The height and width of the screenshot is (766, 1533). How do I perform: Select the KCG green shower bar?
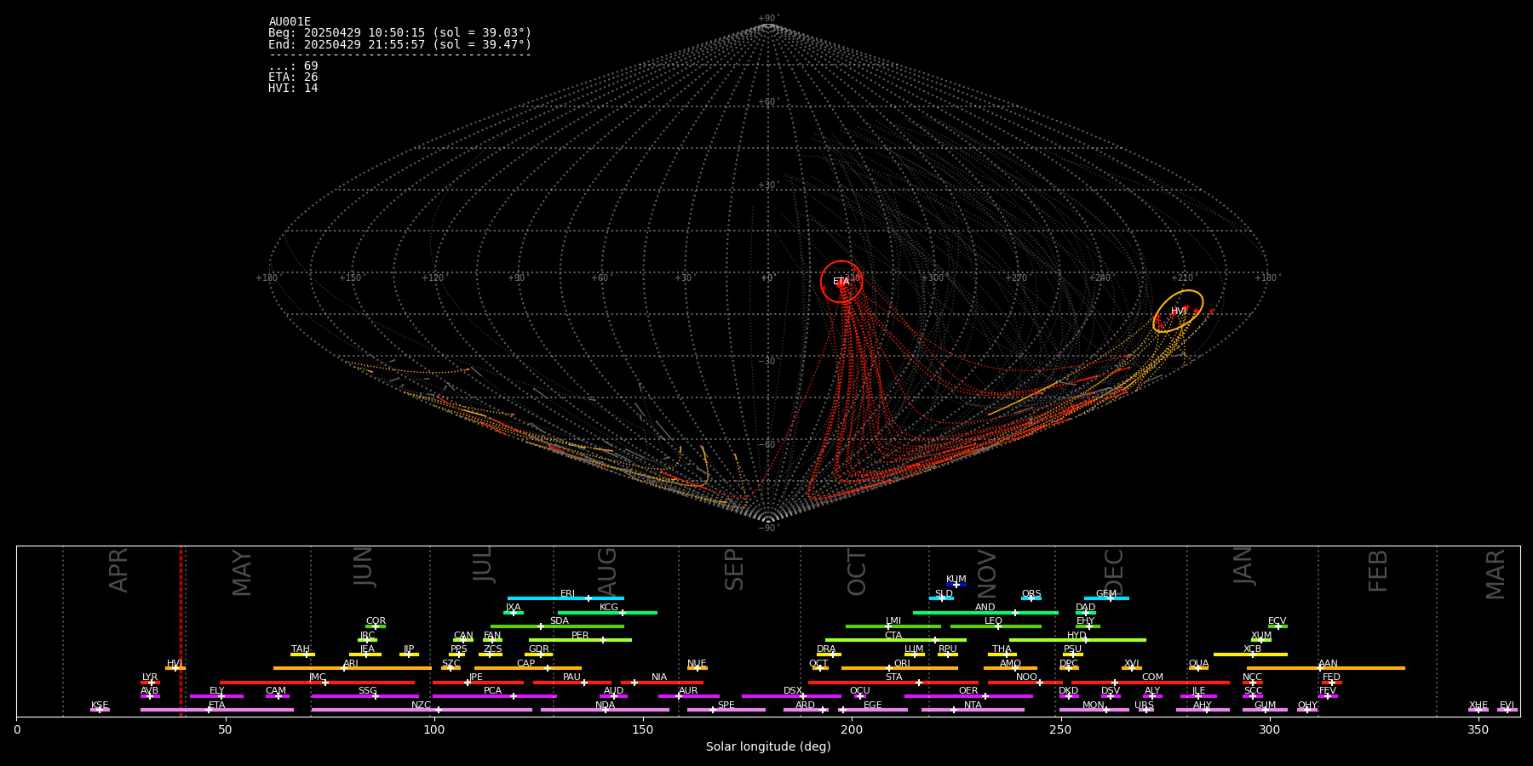607,613
